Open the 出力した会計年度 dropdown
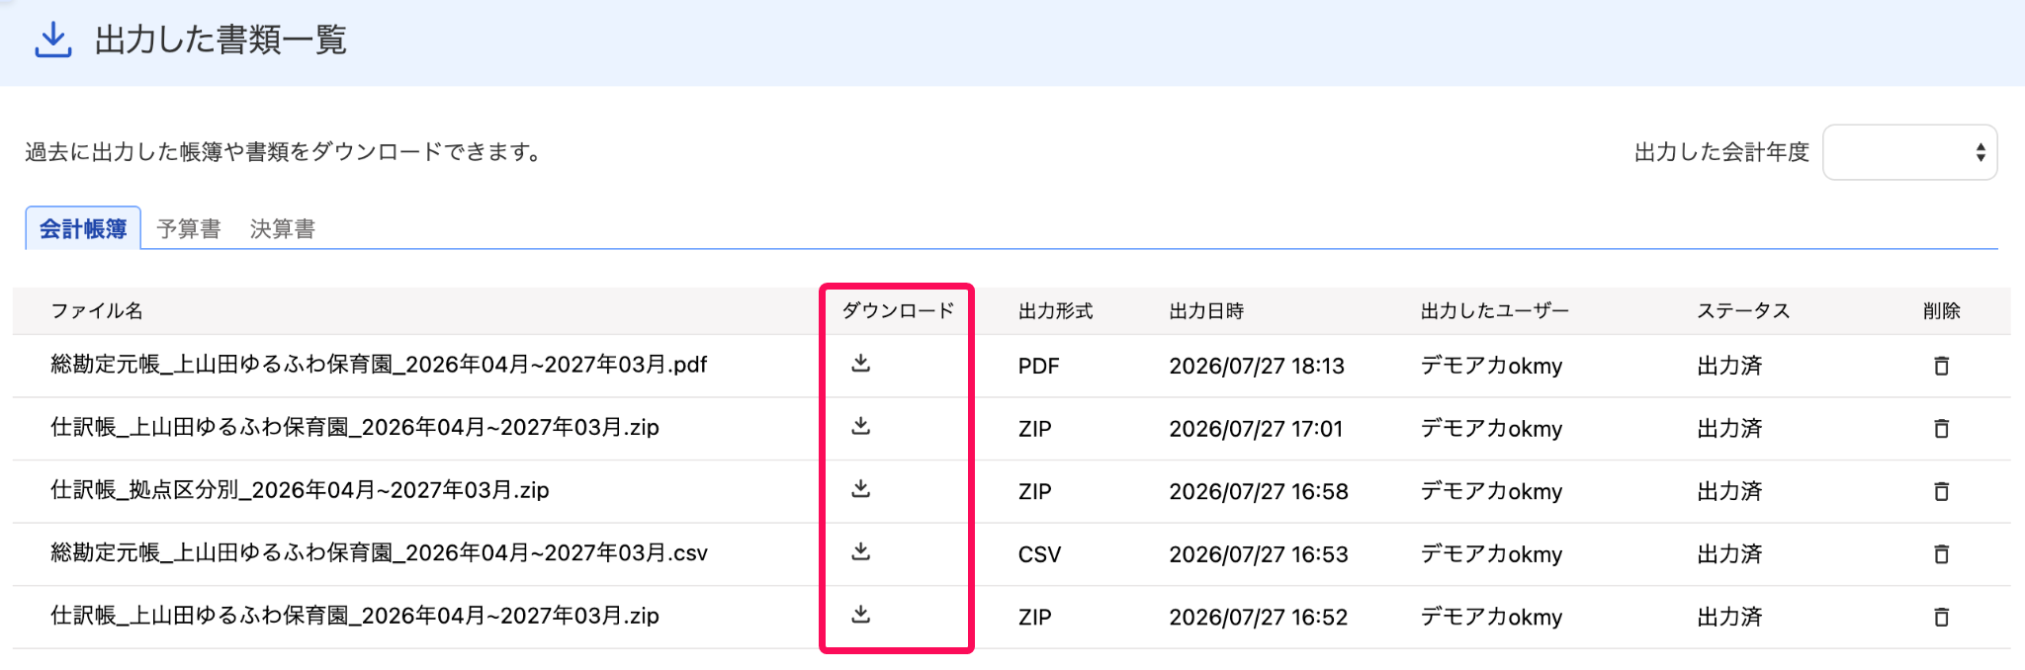Viewport: 2025px width, 670px height. 1909,152
